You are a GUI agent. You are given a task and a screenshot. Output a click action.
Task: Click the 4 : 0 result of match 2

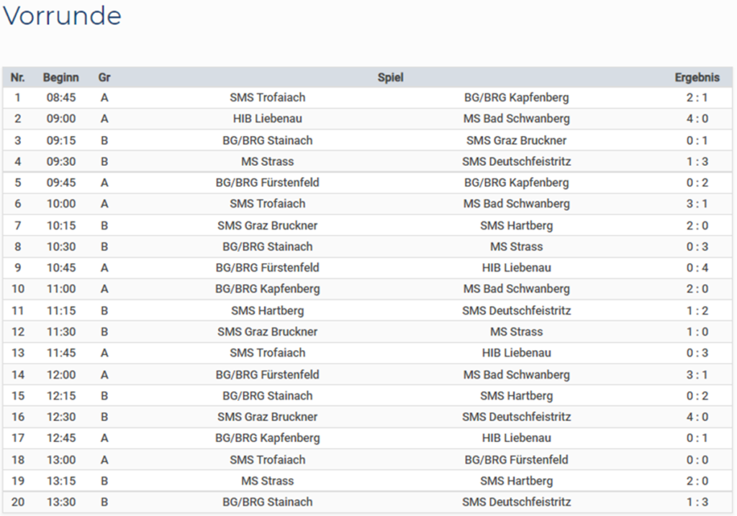click(x=696, y=119)
